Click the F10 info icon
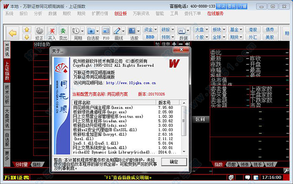 pos(106,31)
